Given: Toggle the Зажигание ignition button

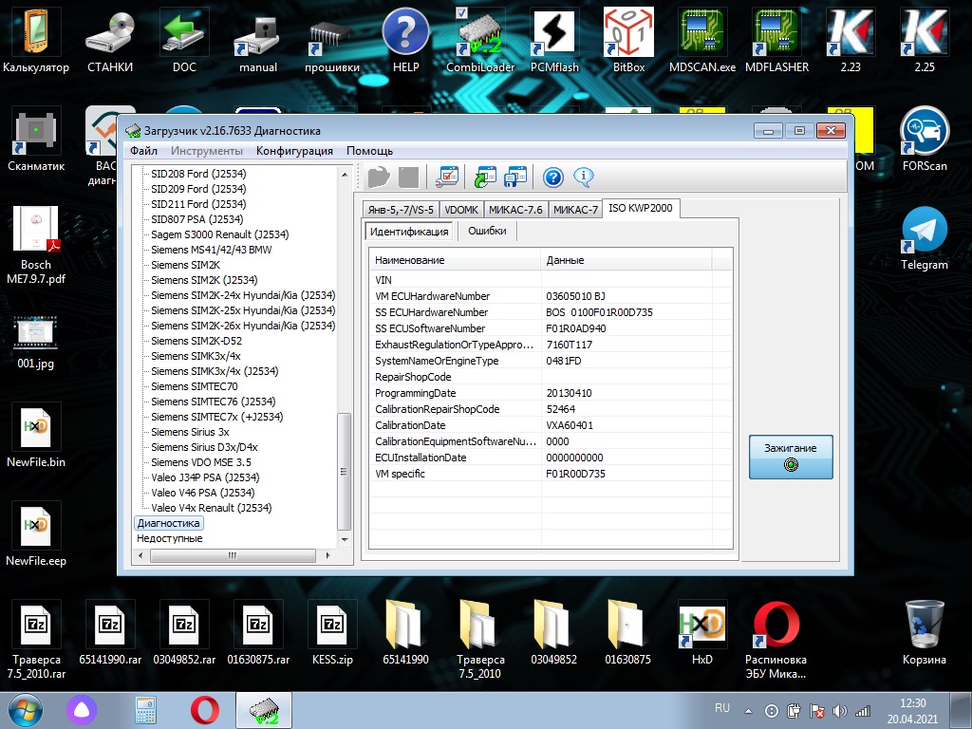Looking at the screenshot, I should pos(791,456).
